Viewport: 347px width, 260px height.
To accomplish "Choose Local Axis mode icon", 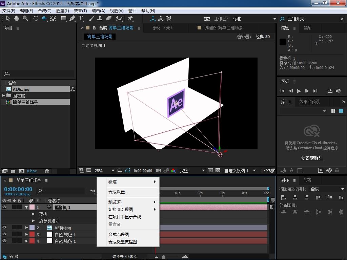I will coord(153,19).
